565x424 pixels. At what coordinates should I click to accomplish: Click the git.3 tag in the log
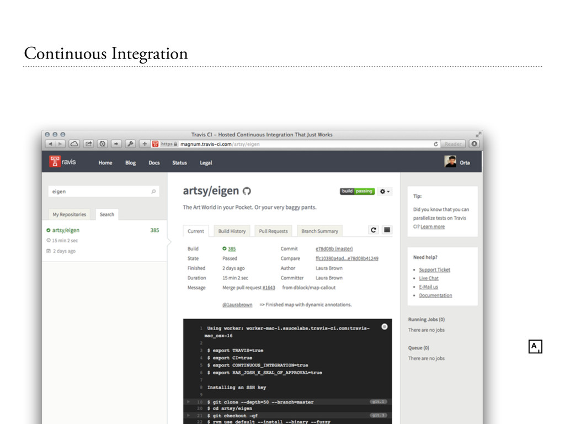[x=379, y=415]
